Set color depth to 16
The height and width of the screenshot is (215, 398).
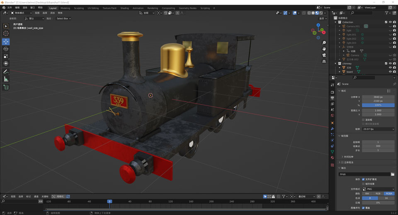[386, 198]
